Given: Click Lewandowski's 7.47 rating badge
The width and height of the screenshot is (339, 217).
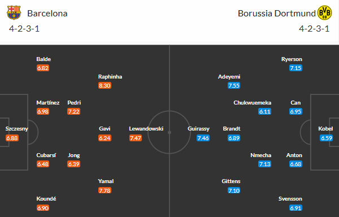Looking at the screenshot, I should click(136, 138).
